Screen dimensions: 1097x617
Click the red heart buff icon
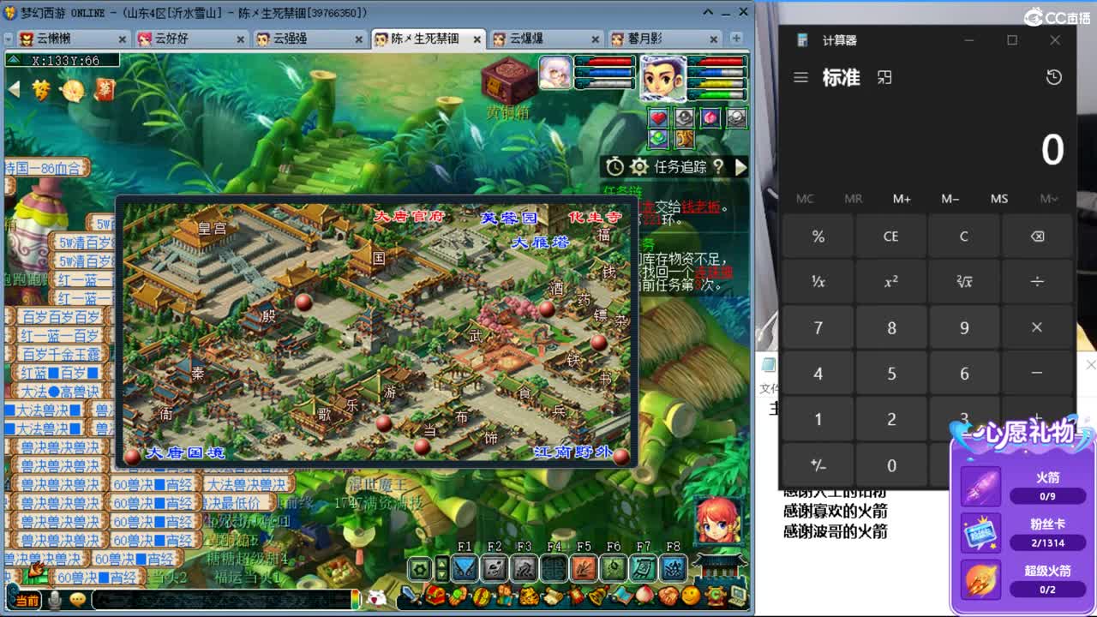point(657,117)
